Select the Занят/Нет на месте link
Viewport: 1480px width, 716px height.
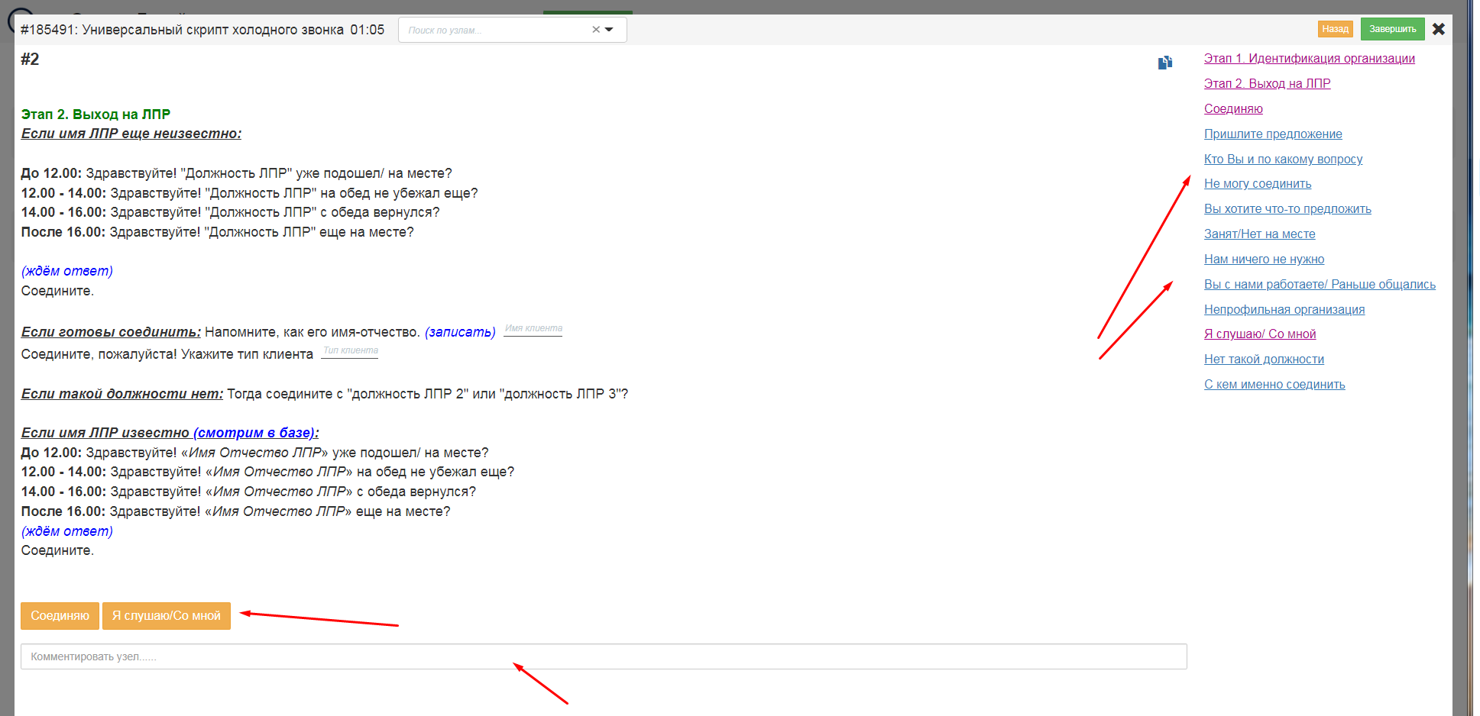[1260, 234]
